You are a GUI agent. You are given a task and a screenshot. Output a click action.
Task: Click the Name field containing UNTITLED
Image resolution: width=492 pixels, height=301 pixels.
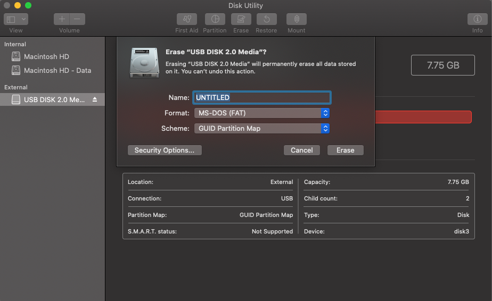261,97
